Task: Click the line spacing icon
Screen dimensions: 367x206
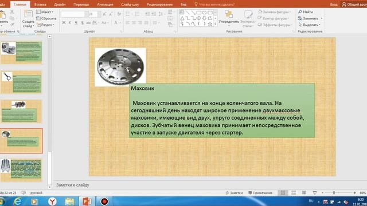Action: tap(161, 14)
